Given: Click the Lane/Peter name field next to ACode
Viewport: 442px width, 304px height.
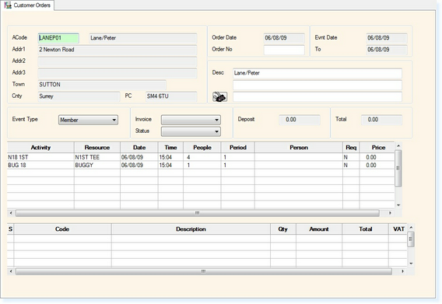Looking at the screenshot, I should coord(143,38).
